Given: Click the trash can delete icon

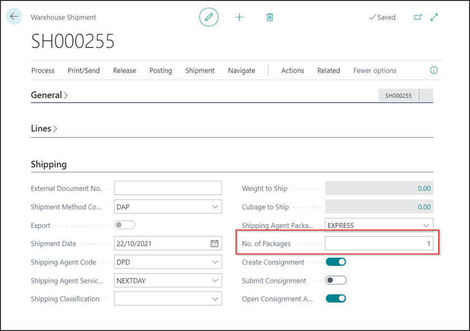Looking at the screenshot, I should 270,17.
